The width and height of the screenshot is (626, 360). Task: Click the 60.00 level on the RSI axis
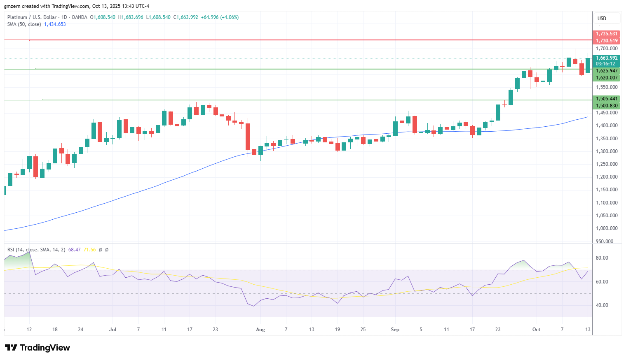[602, 282]
